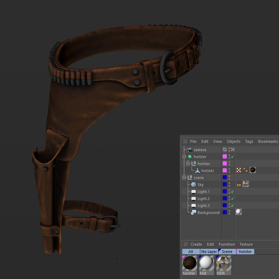The image size is (279, 279).
Task: Select the clapperboard compositing tag on Sky
Action: coord(239,184)
